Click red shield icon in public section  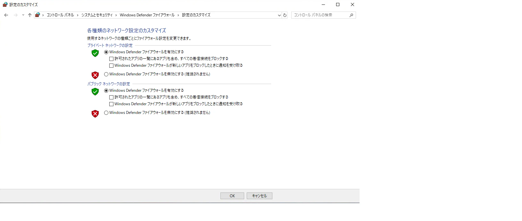pyautogui.click(x=95, y=114)
